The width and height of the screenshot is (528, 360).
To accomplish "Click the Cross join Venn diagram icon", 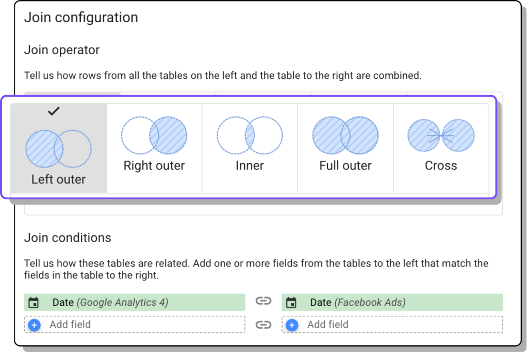I will coord(441,134).
